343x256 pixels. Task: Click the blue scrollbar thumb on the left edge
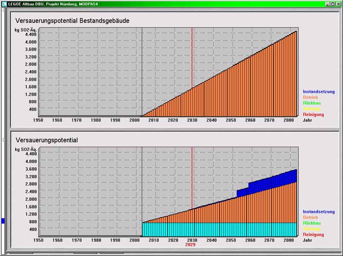point(3,221)
